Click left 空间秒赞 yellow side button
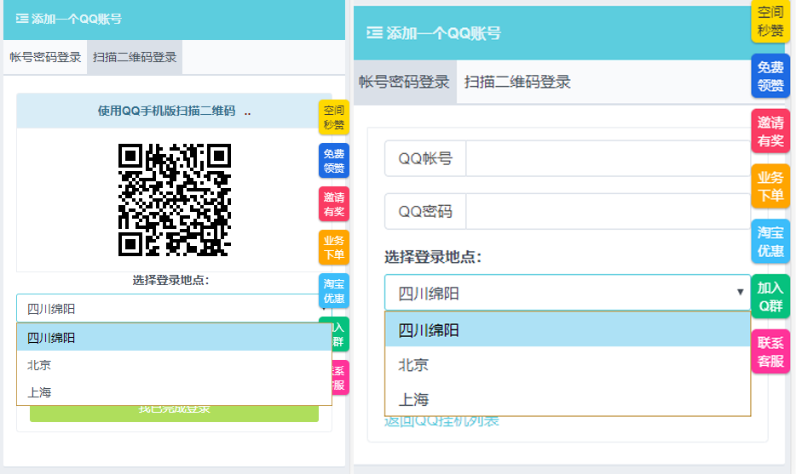This screenshot has height=474, width=796. (x=334, y=117)
